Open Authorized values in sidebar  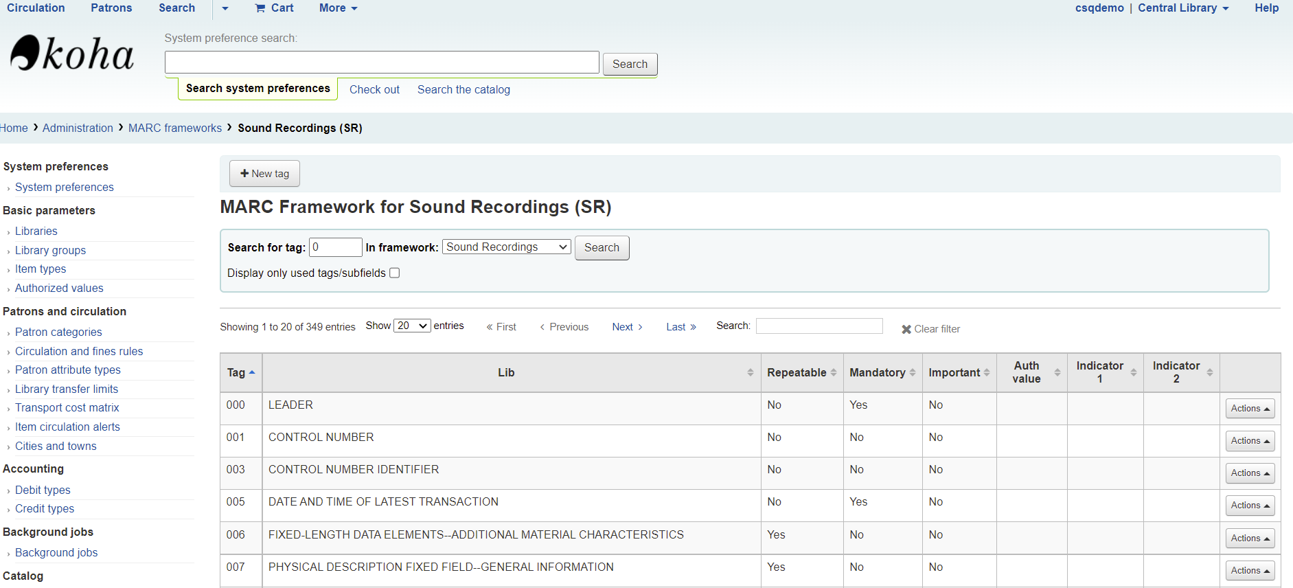(x=59, y=289)
